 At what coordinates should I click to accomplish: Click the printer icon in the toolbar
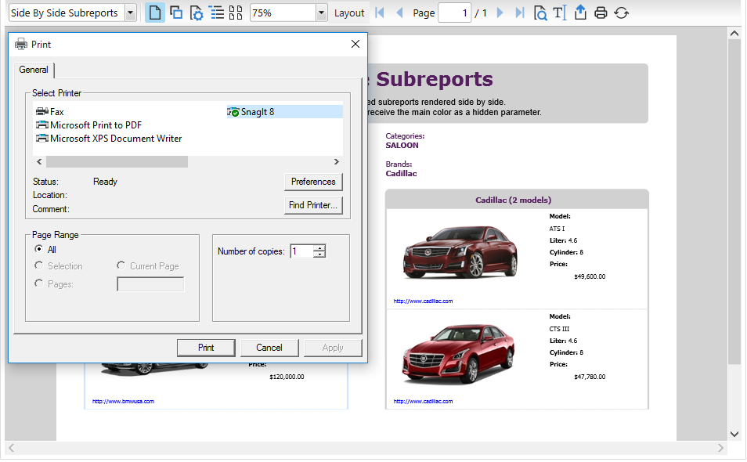tap(601, 13)
